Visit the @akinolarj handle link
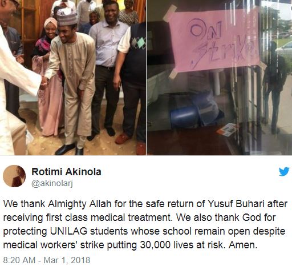This screenshot has height=270, width=292. pos(52,184)
